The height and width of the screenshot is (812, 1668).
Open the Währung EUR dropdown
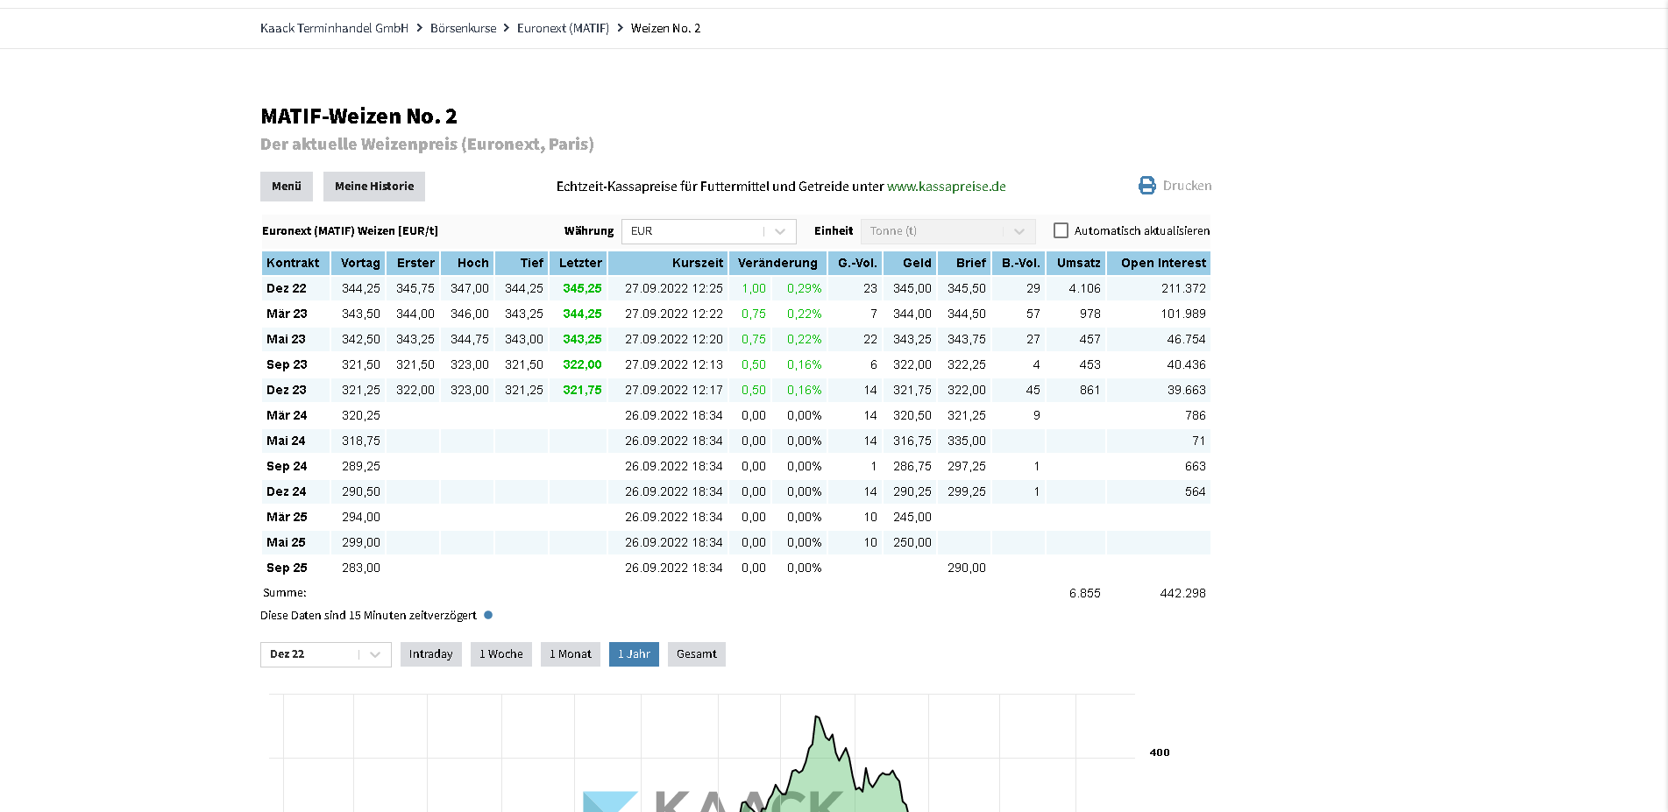coord(708,231)
